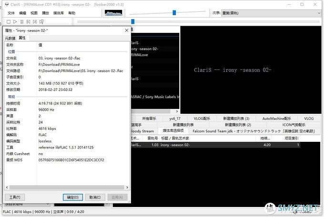Open the 编辑 menu
The width and height of the screenshot is (324, 217).
[x=22, y=13]
